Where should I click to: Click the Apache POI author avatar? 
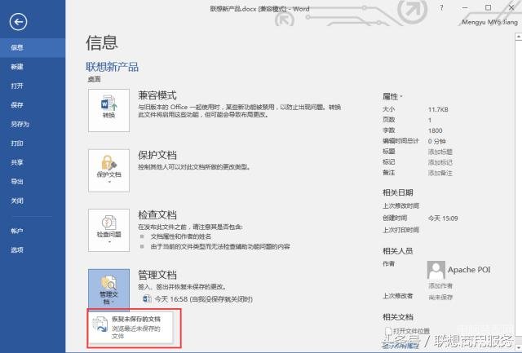point(436,270)
